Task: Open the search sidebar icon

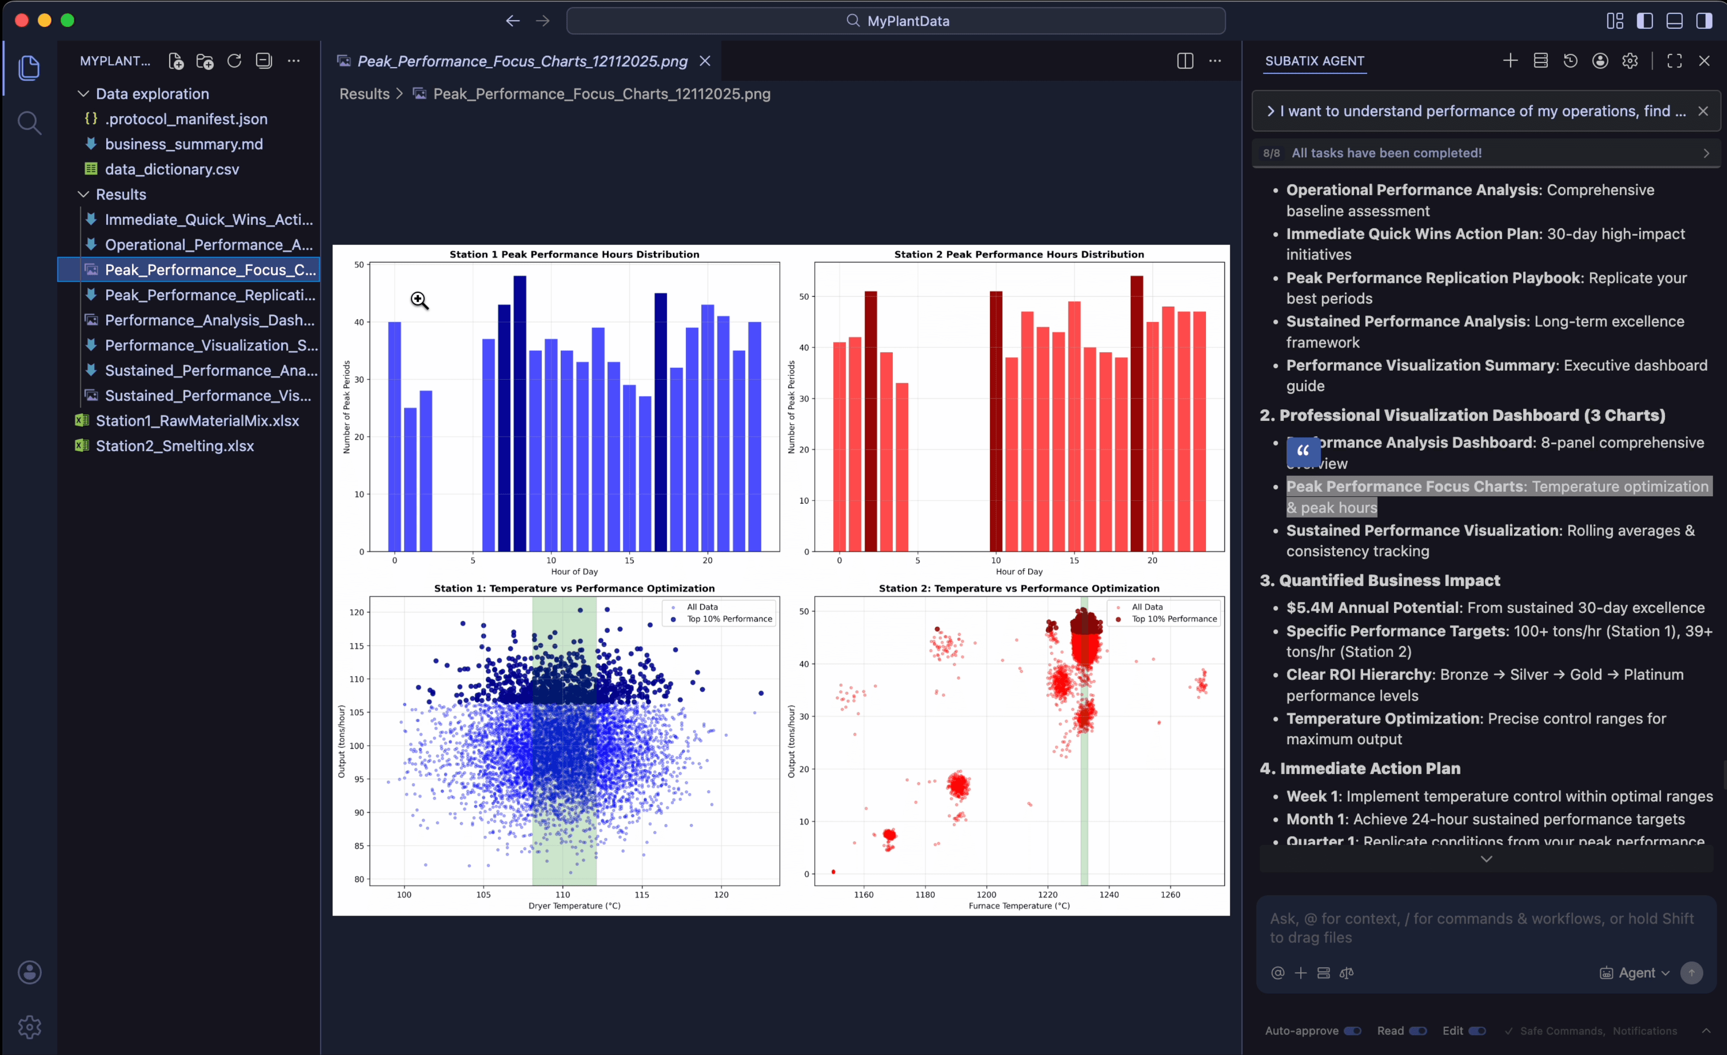Action: click(x=29, y=123)
